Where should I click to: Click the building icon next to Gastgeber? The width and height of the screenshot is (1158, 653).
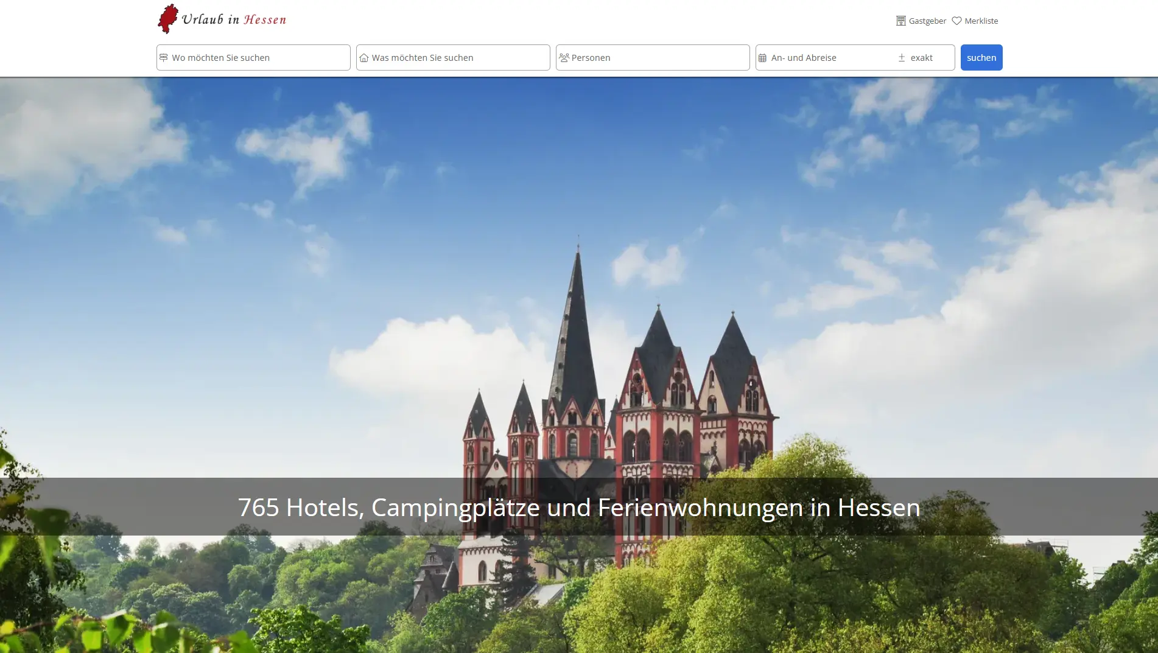(x=900, y=20)
